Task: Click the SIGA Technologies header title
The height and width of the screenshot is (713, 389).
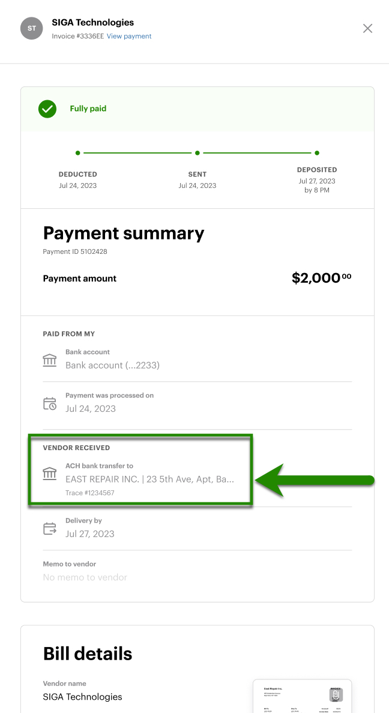Action: [x=93, y=22]
